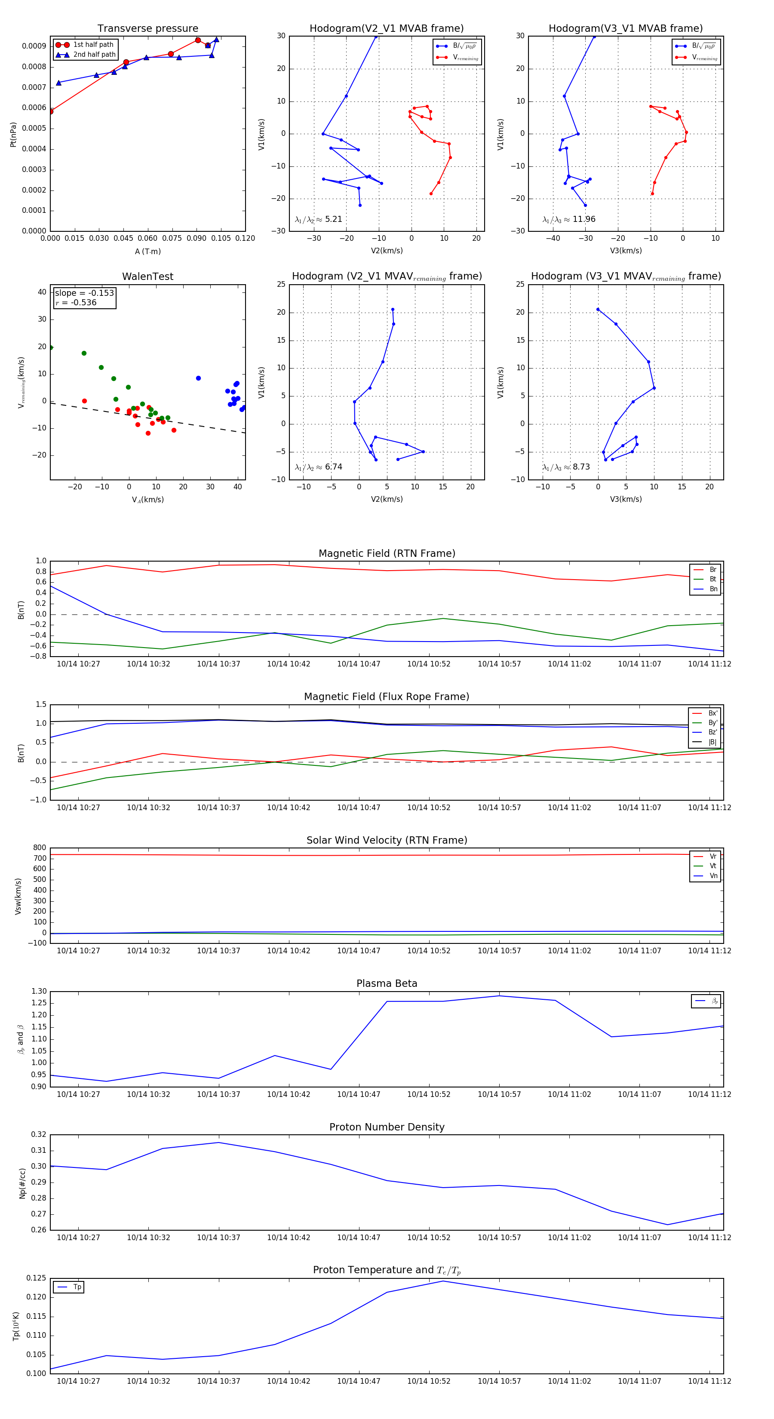
Task: Click the 'Bt' legend entry
Action: [x=705, y=579]
